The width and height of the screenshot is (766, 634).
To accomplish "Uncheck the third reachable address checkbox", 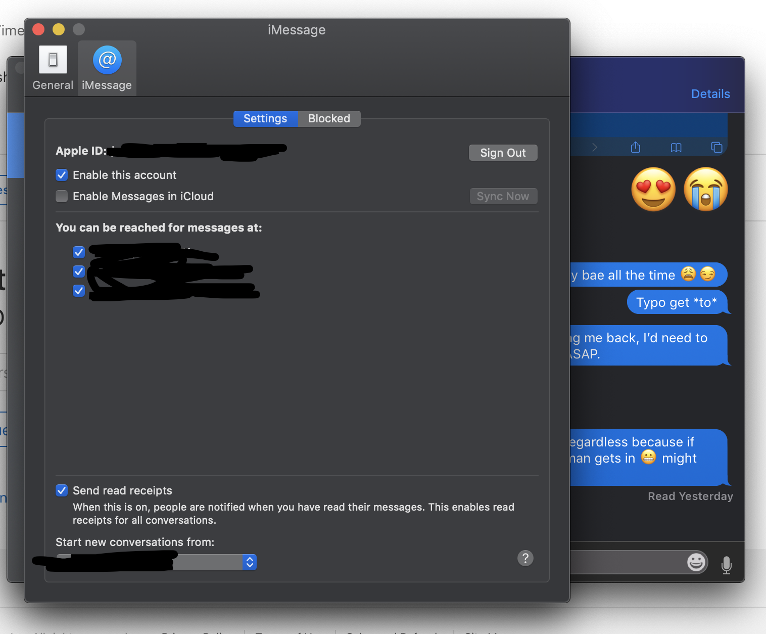I will click(x=79, y=291).
